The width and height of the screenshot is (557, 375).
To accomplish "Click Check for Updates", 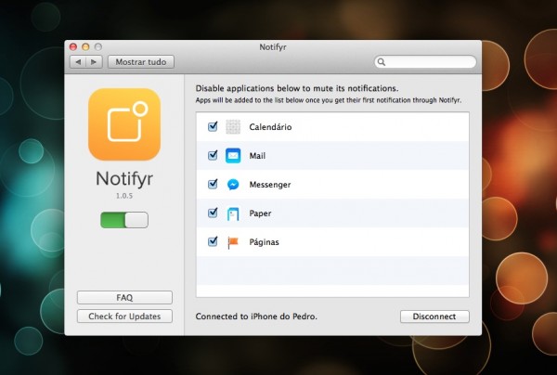I will 124,316.
